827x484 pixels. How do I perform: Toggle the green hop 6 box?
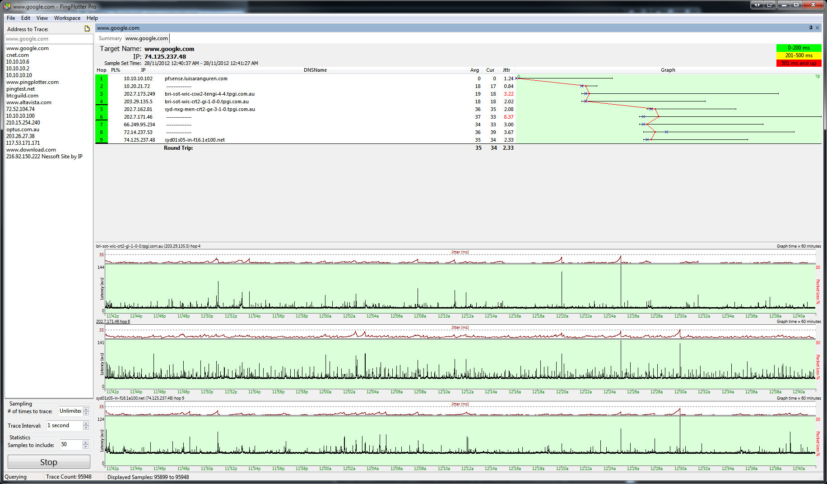pos(101,117)
